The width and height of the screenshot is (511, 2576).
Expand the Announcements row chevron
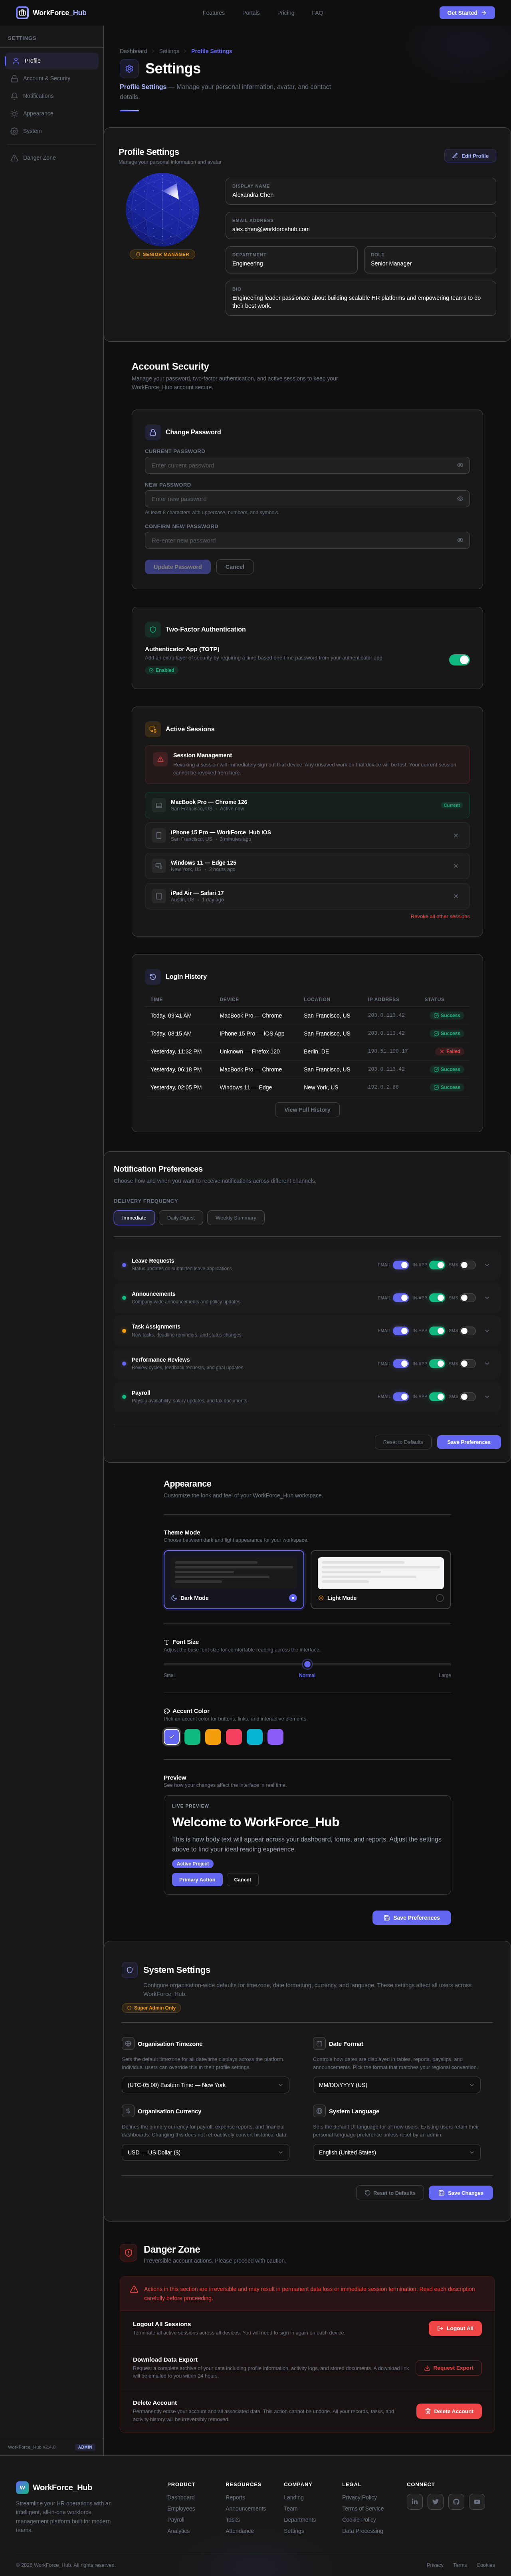(x=487, y=1298)
